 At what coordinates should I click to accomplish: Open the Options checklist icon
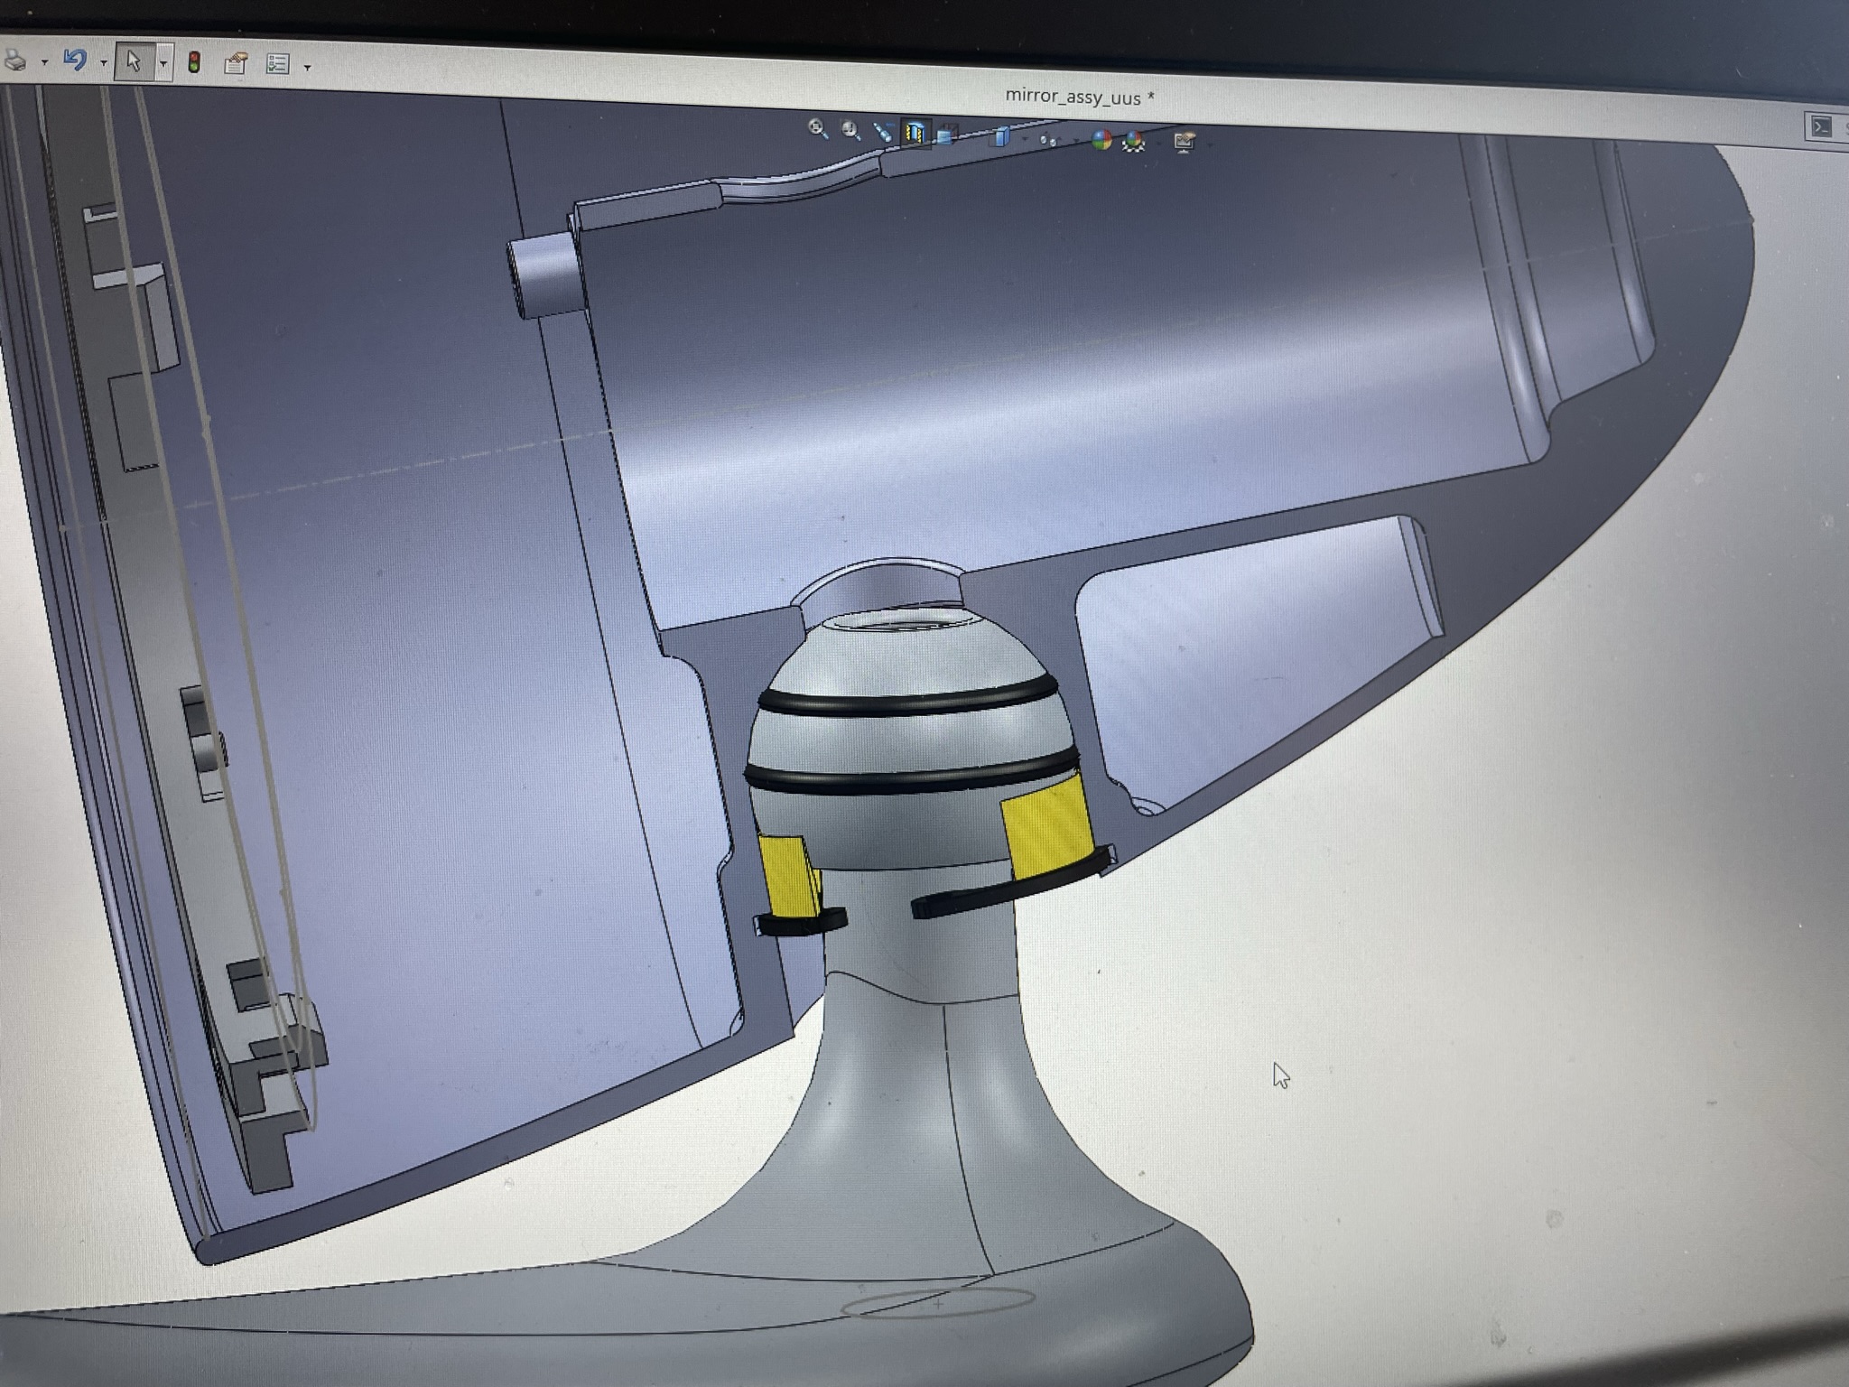tap(277, 64)
